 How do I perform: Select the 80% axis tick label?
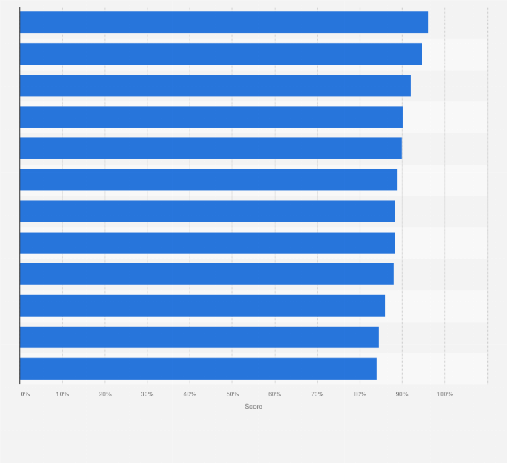360,394
